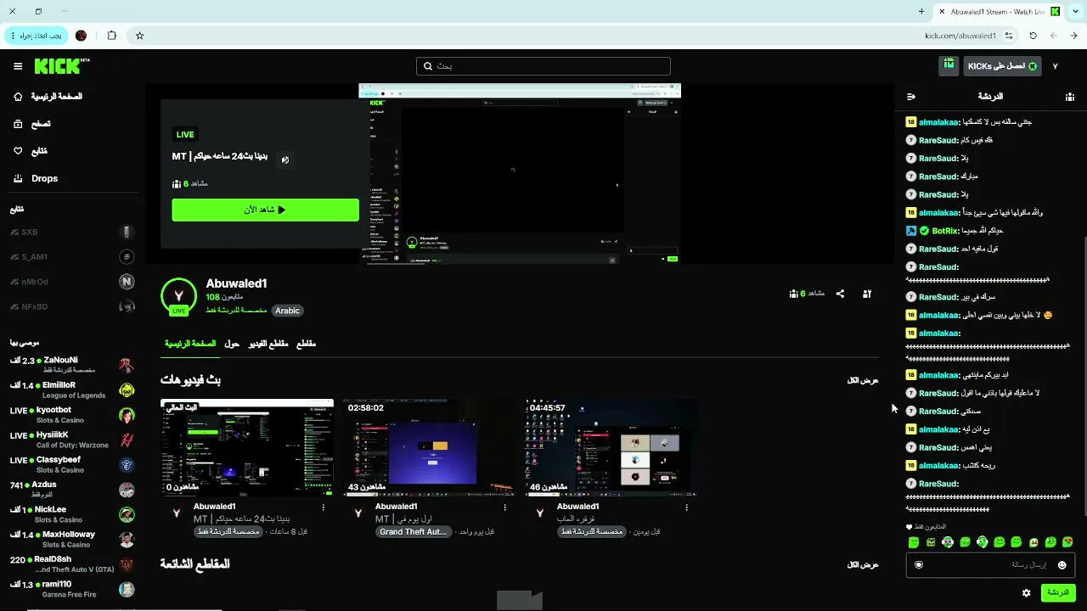Viewport: 1087px width, 611px height.
Task: Open the current live broadcast thumbnail
Action: tap(247, 448)
